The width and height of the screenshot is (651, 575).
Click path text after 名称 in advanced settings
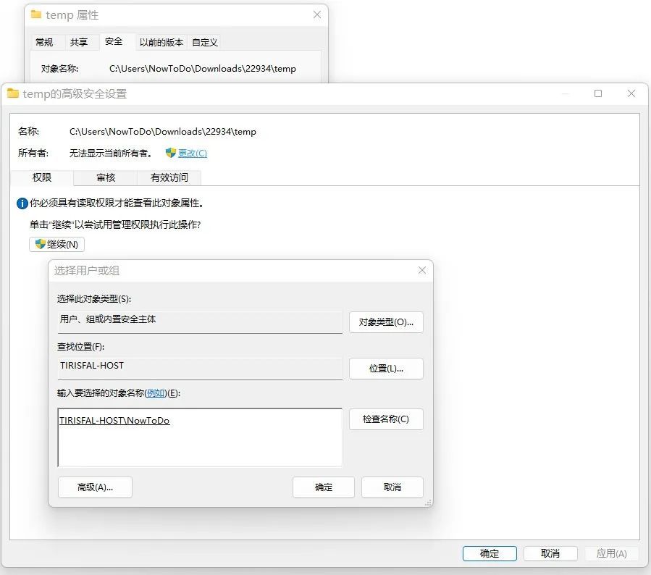(x=163, y=132)
